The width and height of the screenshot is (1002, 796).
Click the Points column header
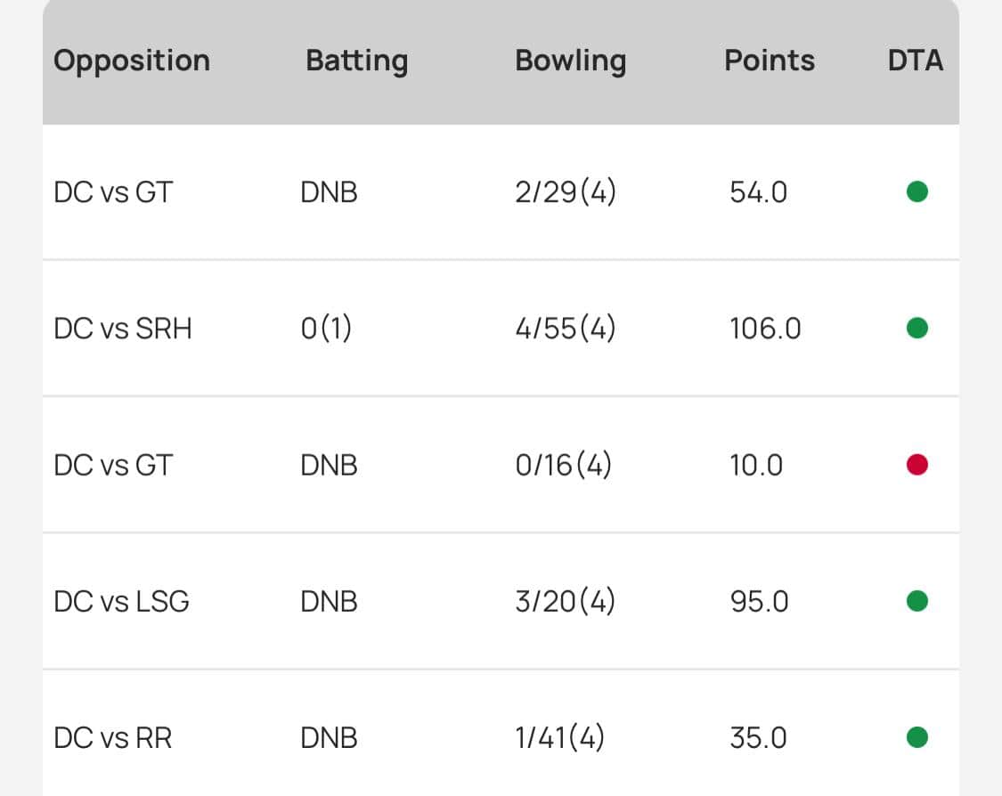770,61
